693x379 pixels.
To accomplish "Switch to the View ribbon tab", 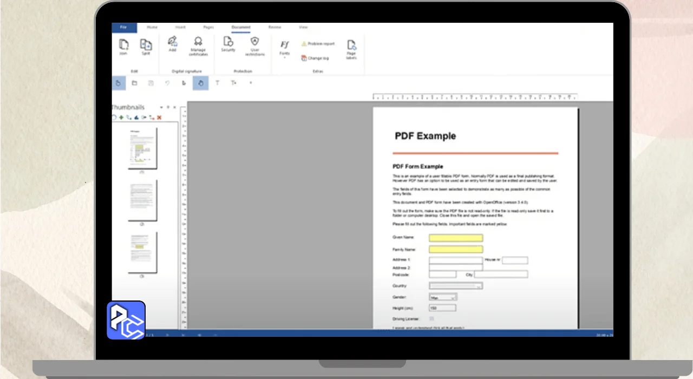I will 304,27.
